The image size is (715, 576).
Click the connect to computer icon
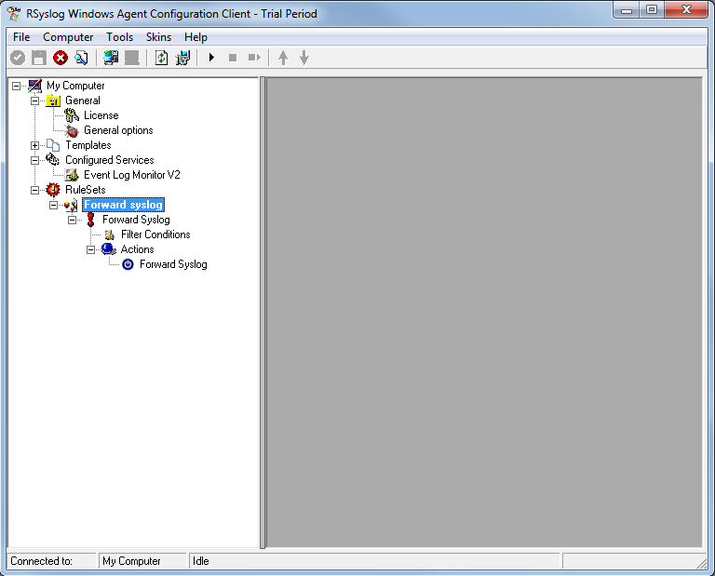(111, 58)
